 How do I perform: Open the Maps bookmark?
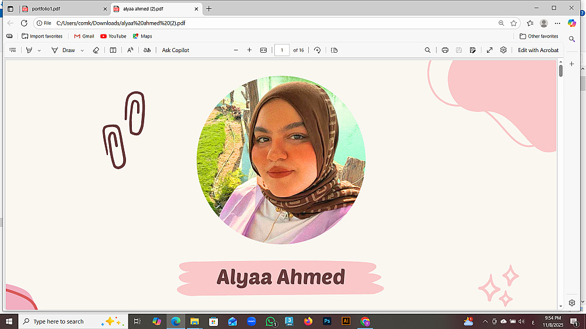[142, 36]
